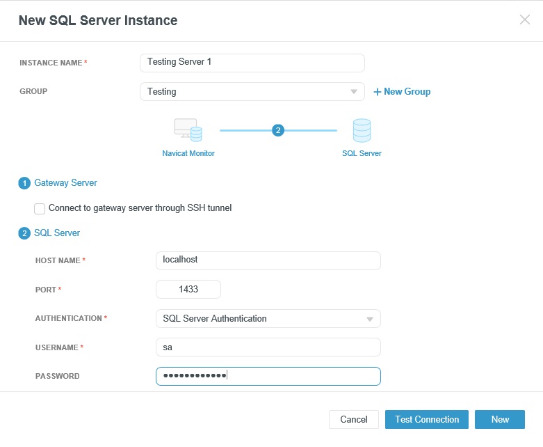This screenshot has width=543, height=447.
Task: Click the Cancel button
Action: pos(354,420)
